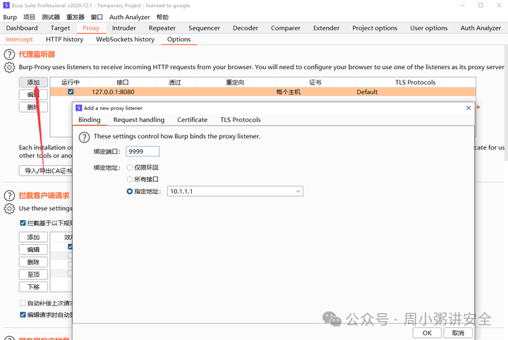Switch to Certificate tab in dialog
508x340 pixels.
click(x=192, y=120)
